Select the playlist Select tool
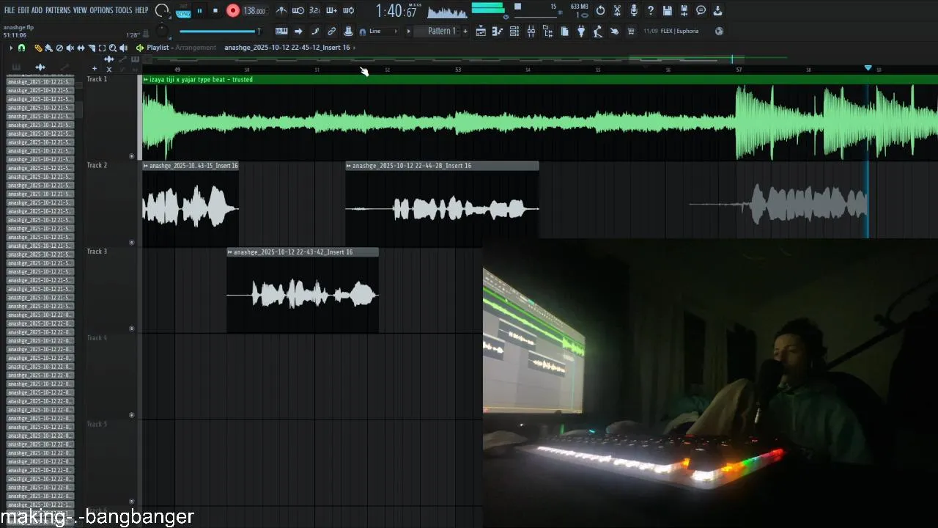938x528 pixels. pyautogui.click(x=102, y=48)
